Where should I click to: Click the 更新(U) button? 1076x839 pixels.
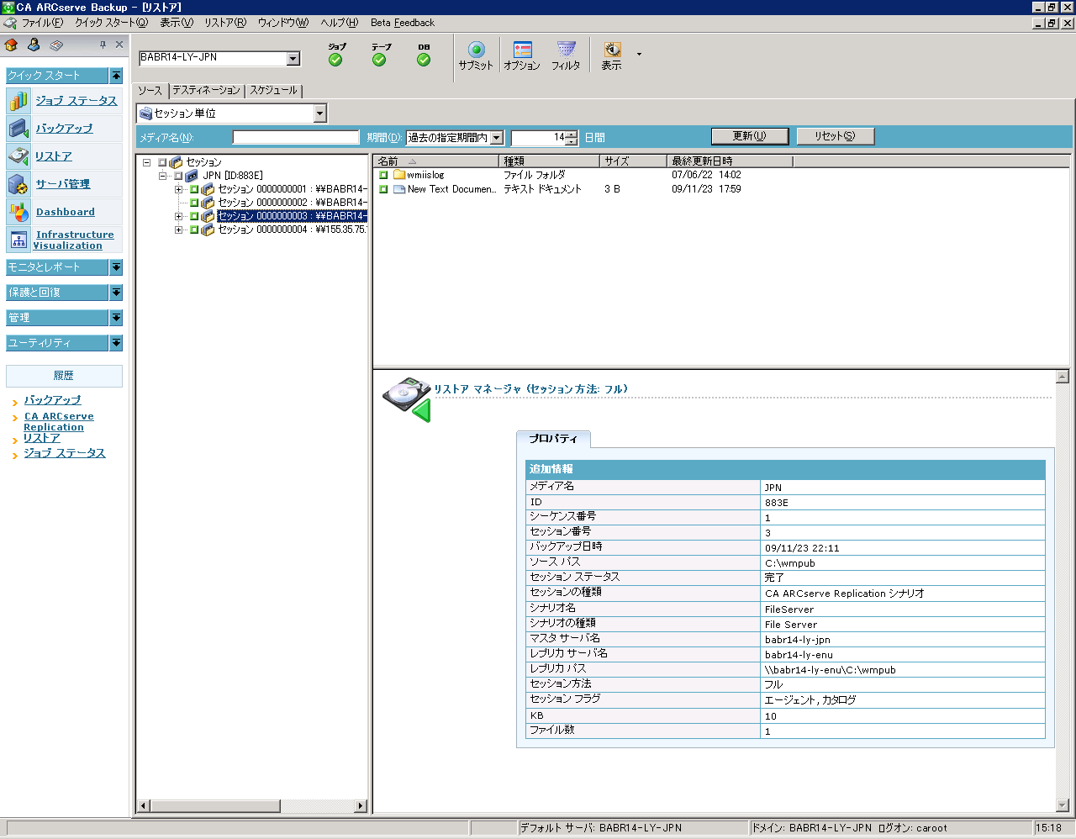tap(749, 136)
